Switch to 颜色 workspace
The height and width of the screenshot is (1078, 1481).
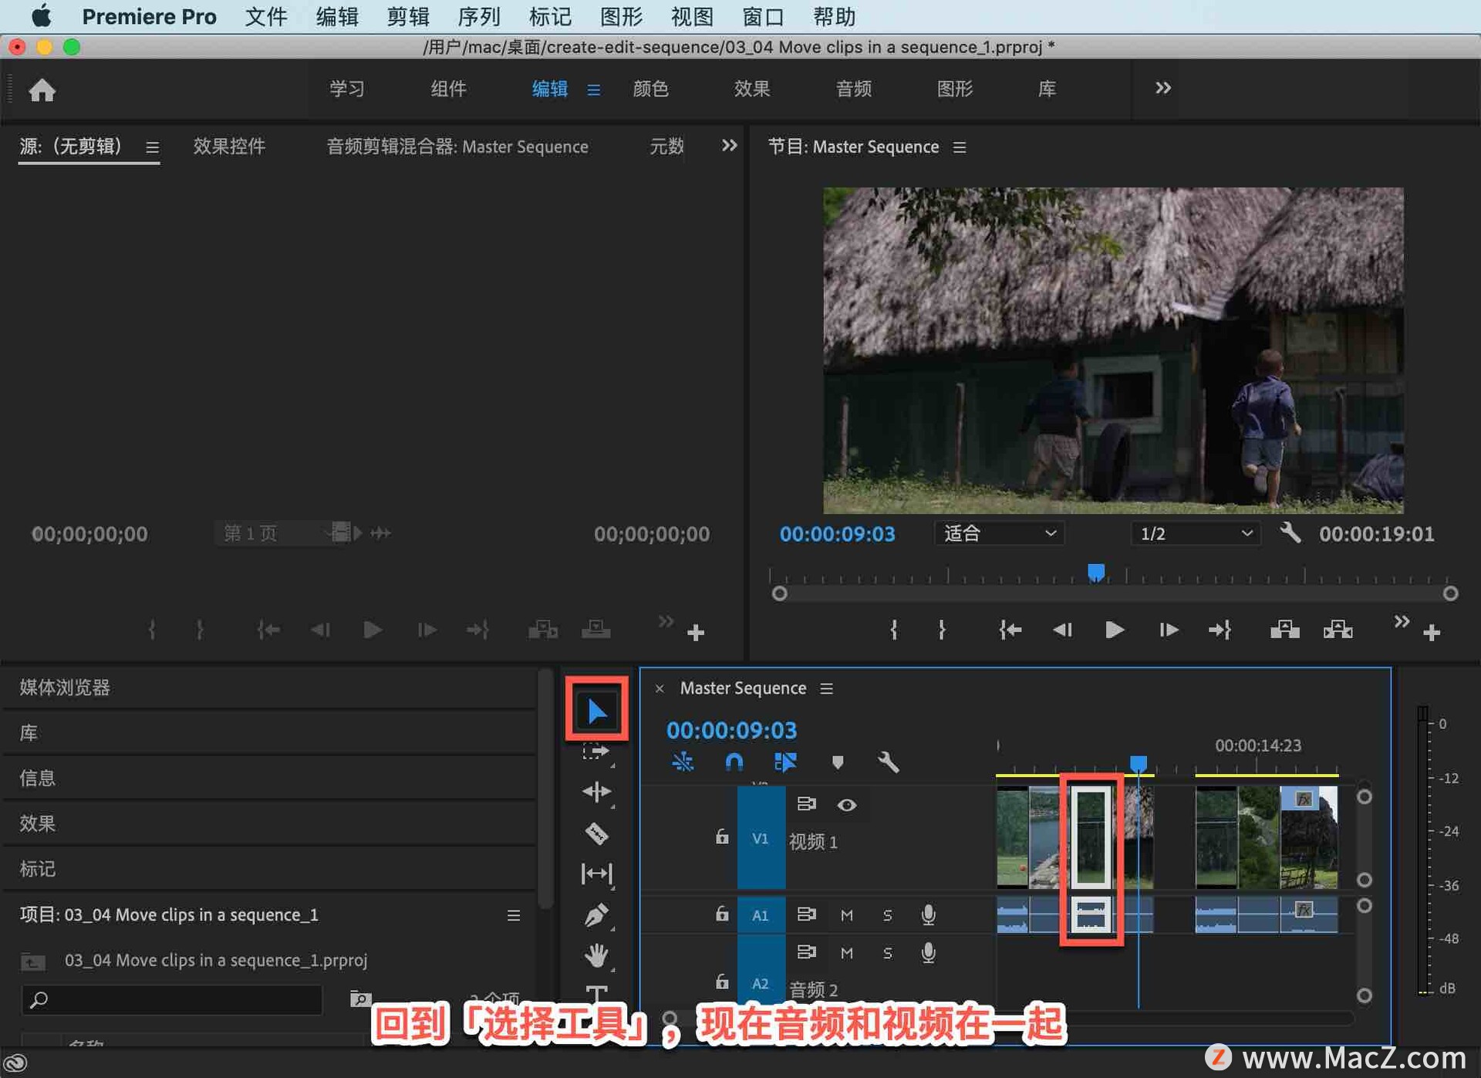(650, 89)
